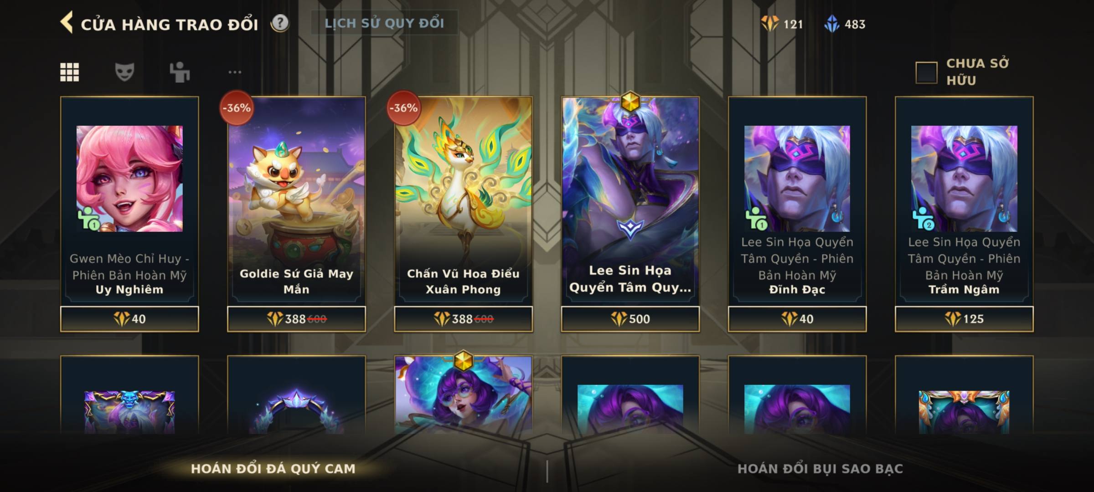The image size is (1094, 492).
Task: Buy Gwen Mèo Chỉ Huy for 40
Action: pos(129,319)
